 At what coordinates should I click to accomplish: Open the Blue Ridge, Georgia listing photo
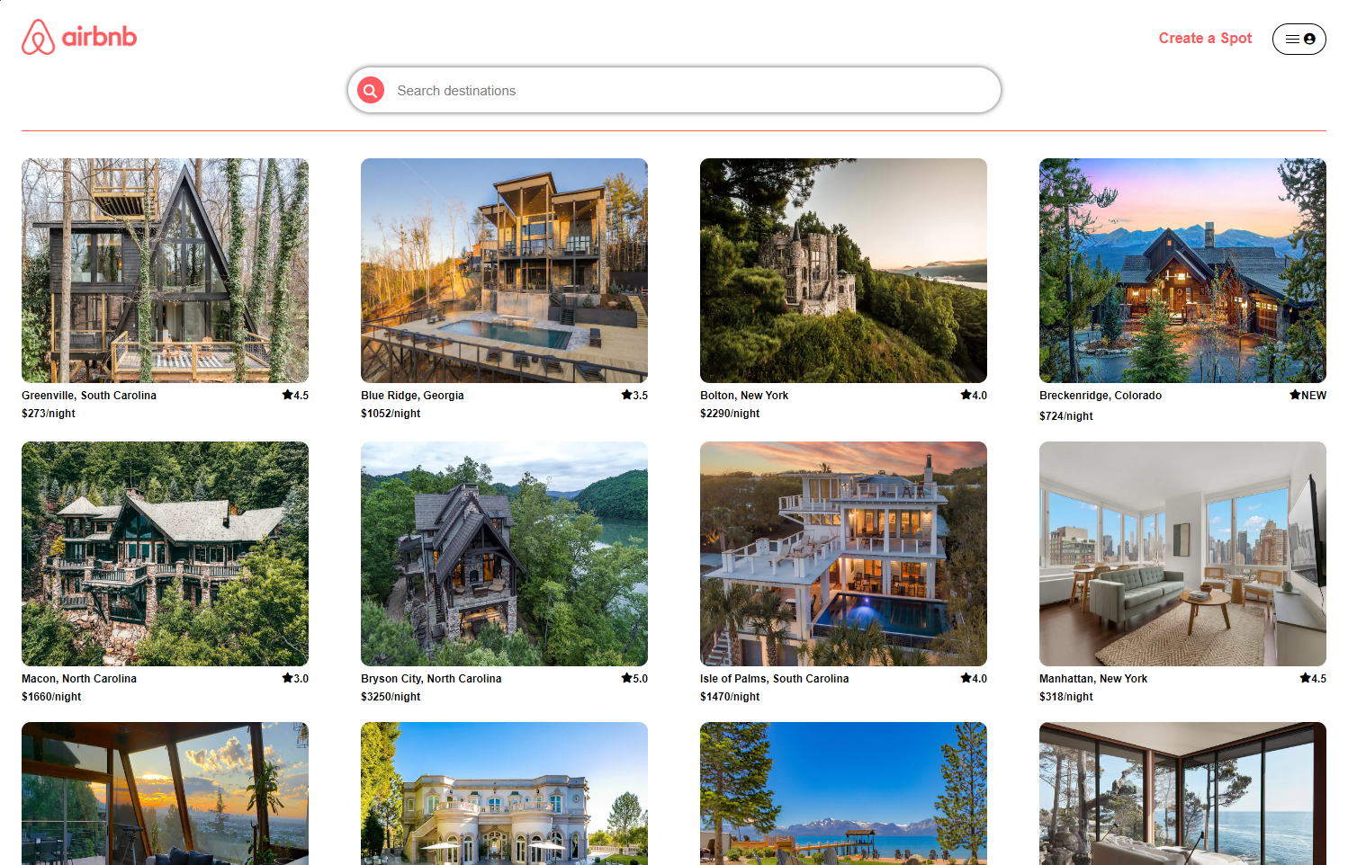click(x=504, y=270)
